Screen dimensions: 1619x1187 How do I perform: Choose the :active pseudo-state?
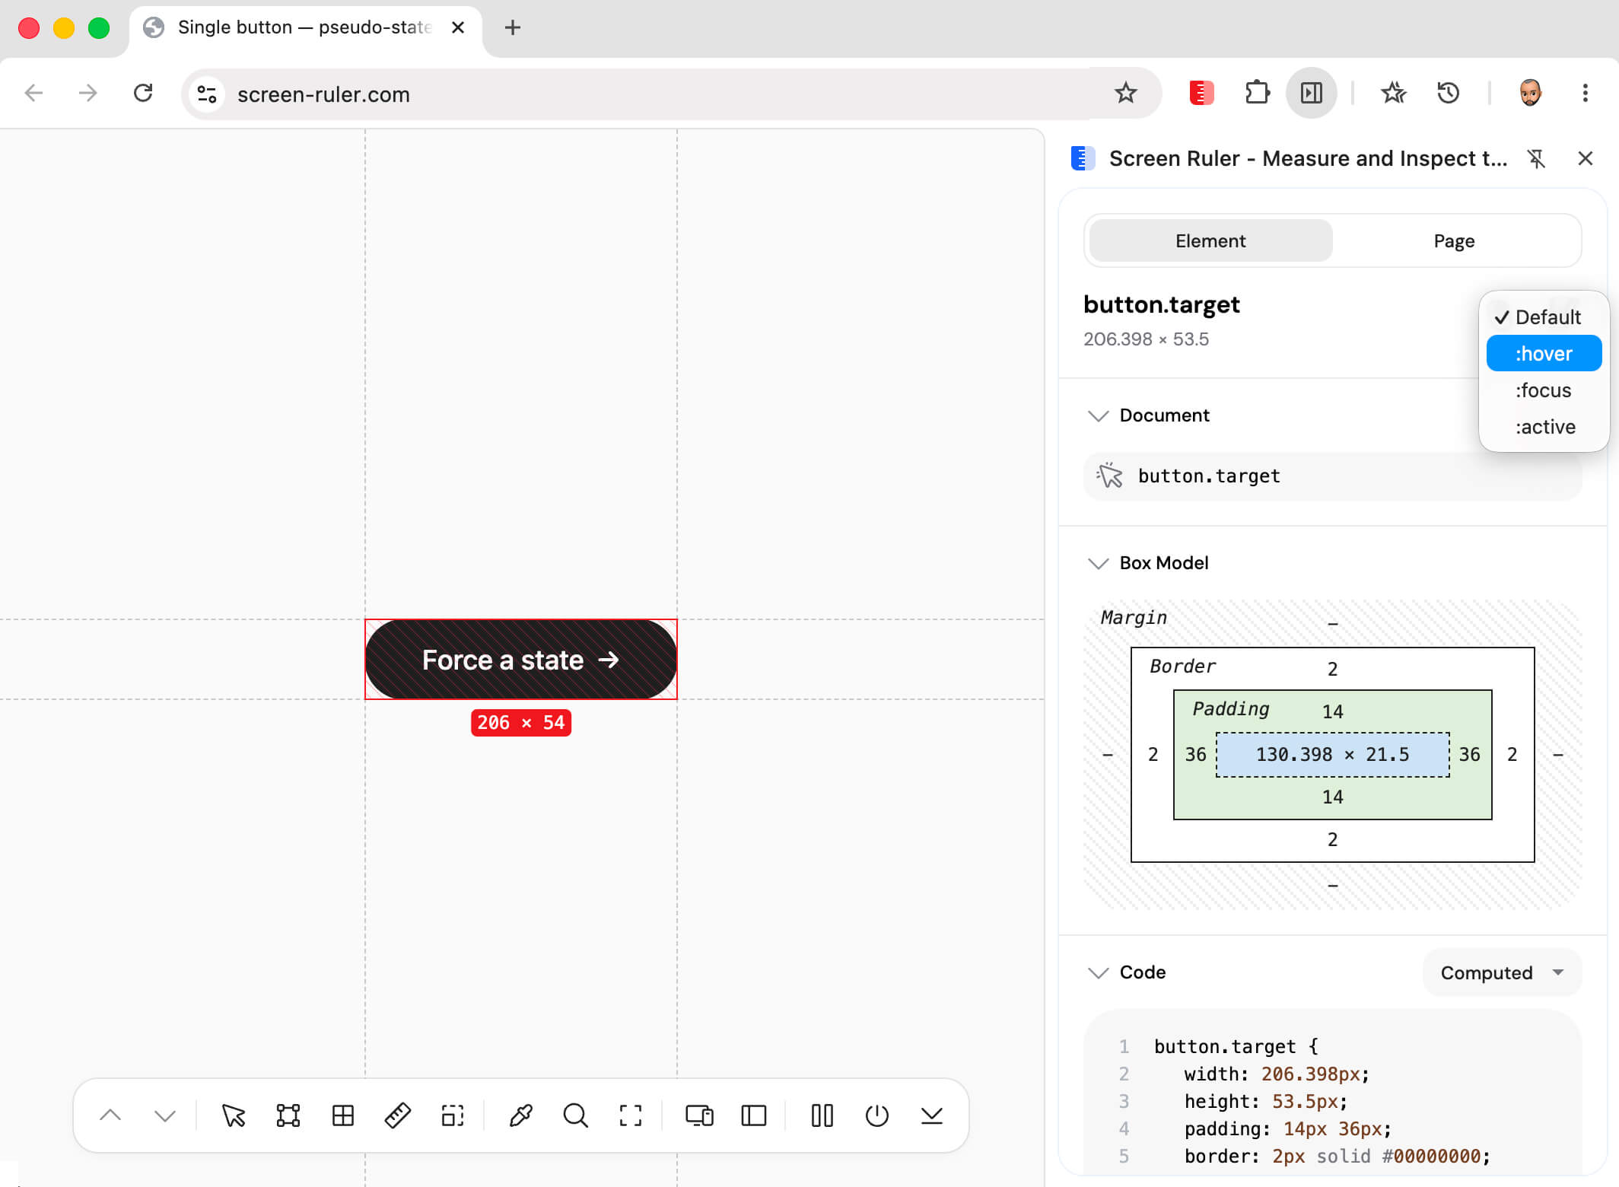[x=1544, y=427]
